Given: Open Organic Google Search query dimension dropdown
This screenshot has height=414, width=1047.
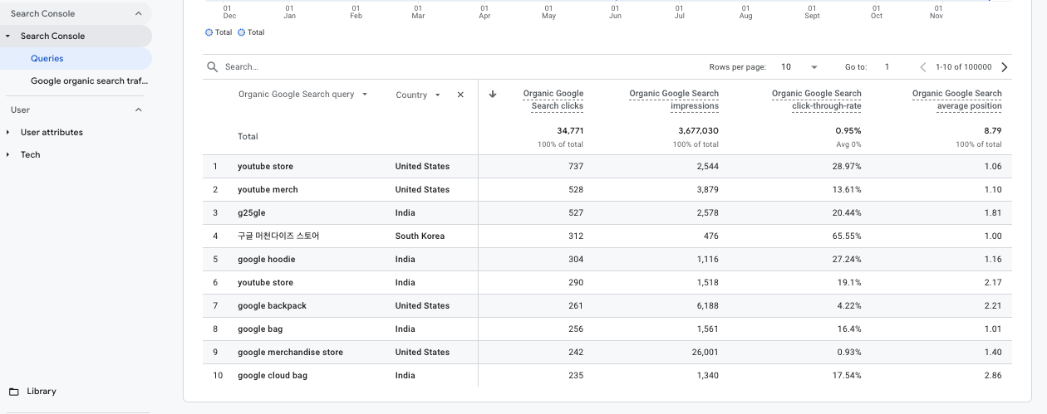Looking at the screenshot, I should (x=303, y=95).
